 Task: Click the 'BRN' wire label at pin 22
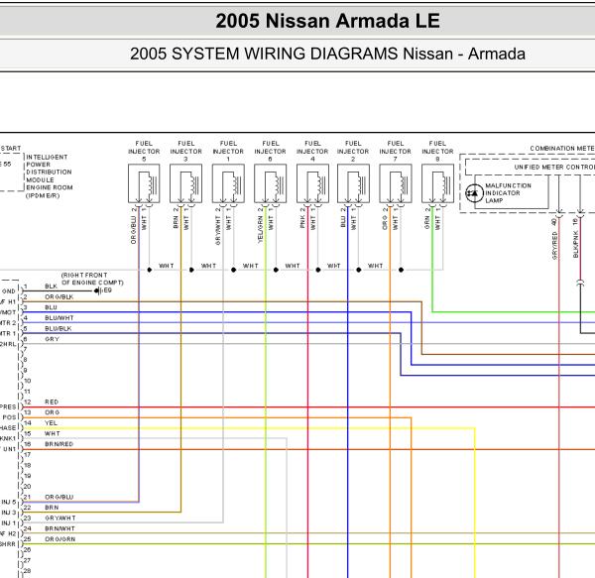52,508
